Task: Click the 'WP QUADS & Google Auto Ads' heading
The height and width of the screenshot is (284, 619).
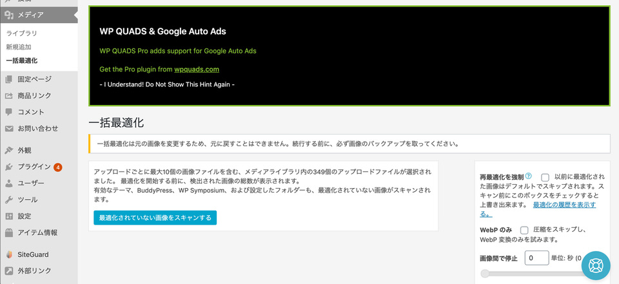Action: pyautogui.click(x=162, y=32)
